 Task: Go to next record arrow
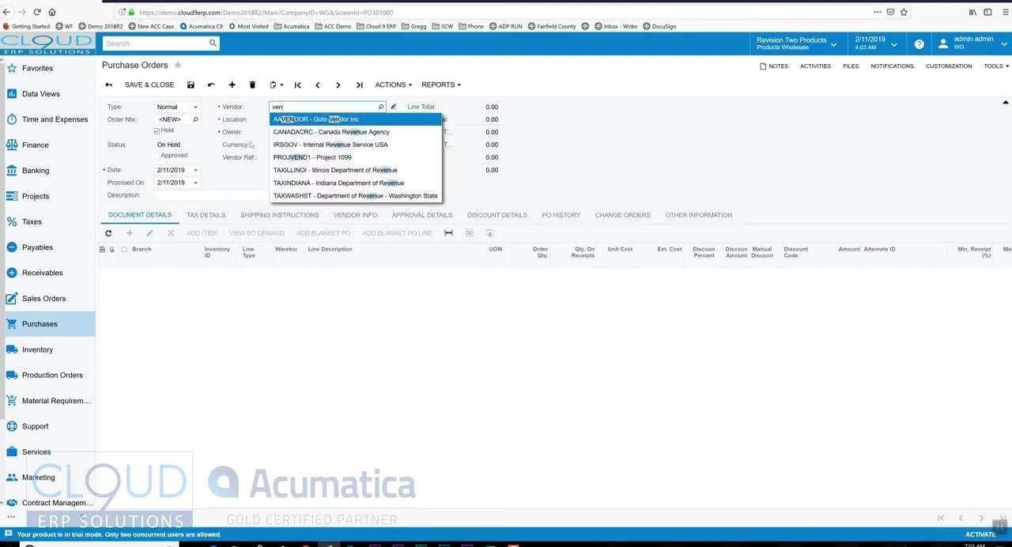click(338, 85)
